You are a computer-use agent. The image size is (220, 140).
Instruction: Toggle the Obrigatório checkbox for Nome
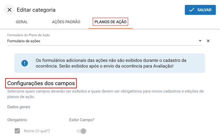(17, 131)
